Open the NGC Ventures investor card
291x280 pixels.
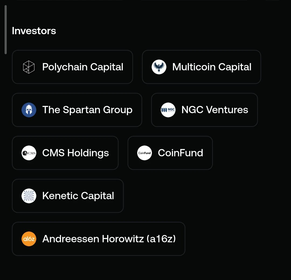[x=204, y=110]
